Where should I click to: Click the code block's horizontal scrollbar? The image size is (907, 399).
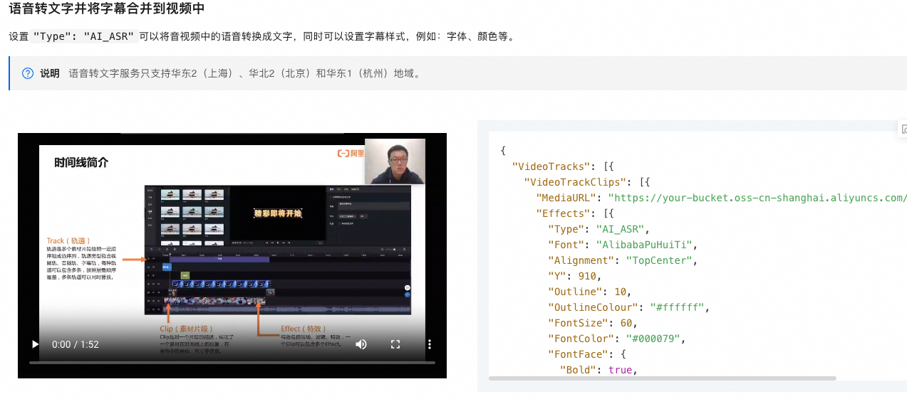(x=662, y=378)
